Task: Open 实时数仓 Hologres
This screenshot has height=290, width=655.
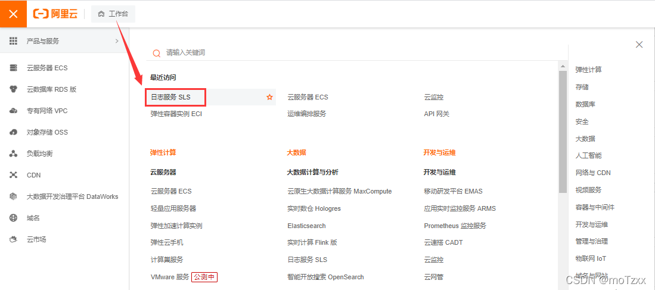Action: pos(314,208)
